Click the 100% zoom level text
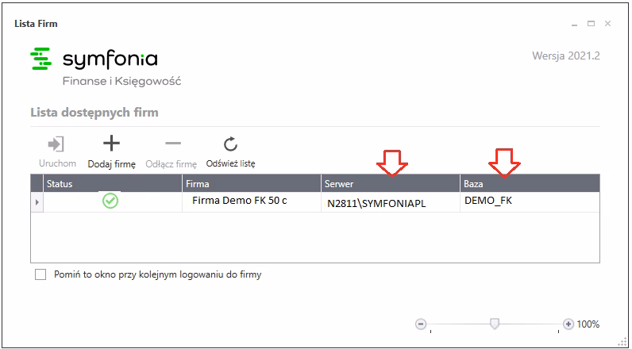Screen dimensions: 632x349 [588, 324]
